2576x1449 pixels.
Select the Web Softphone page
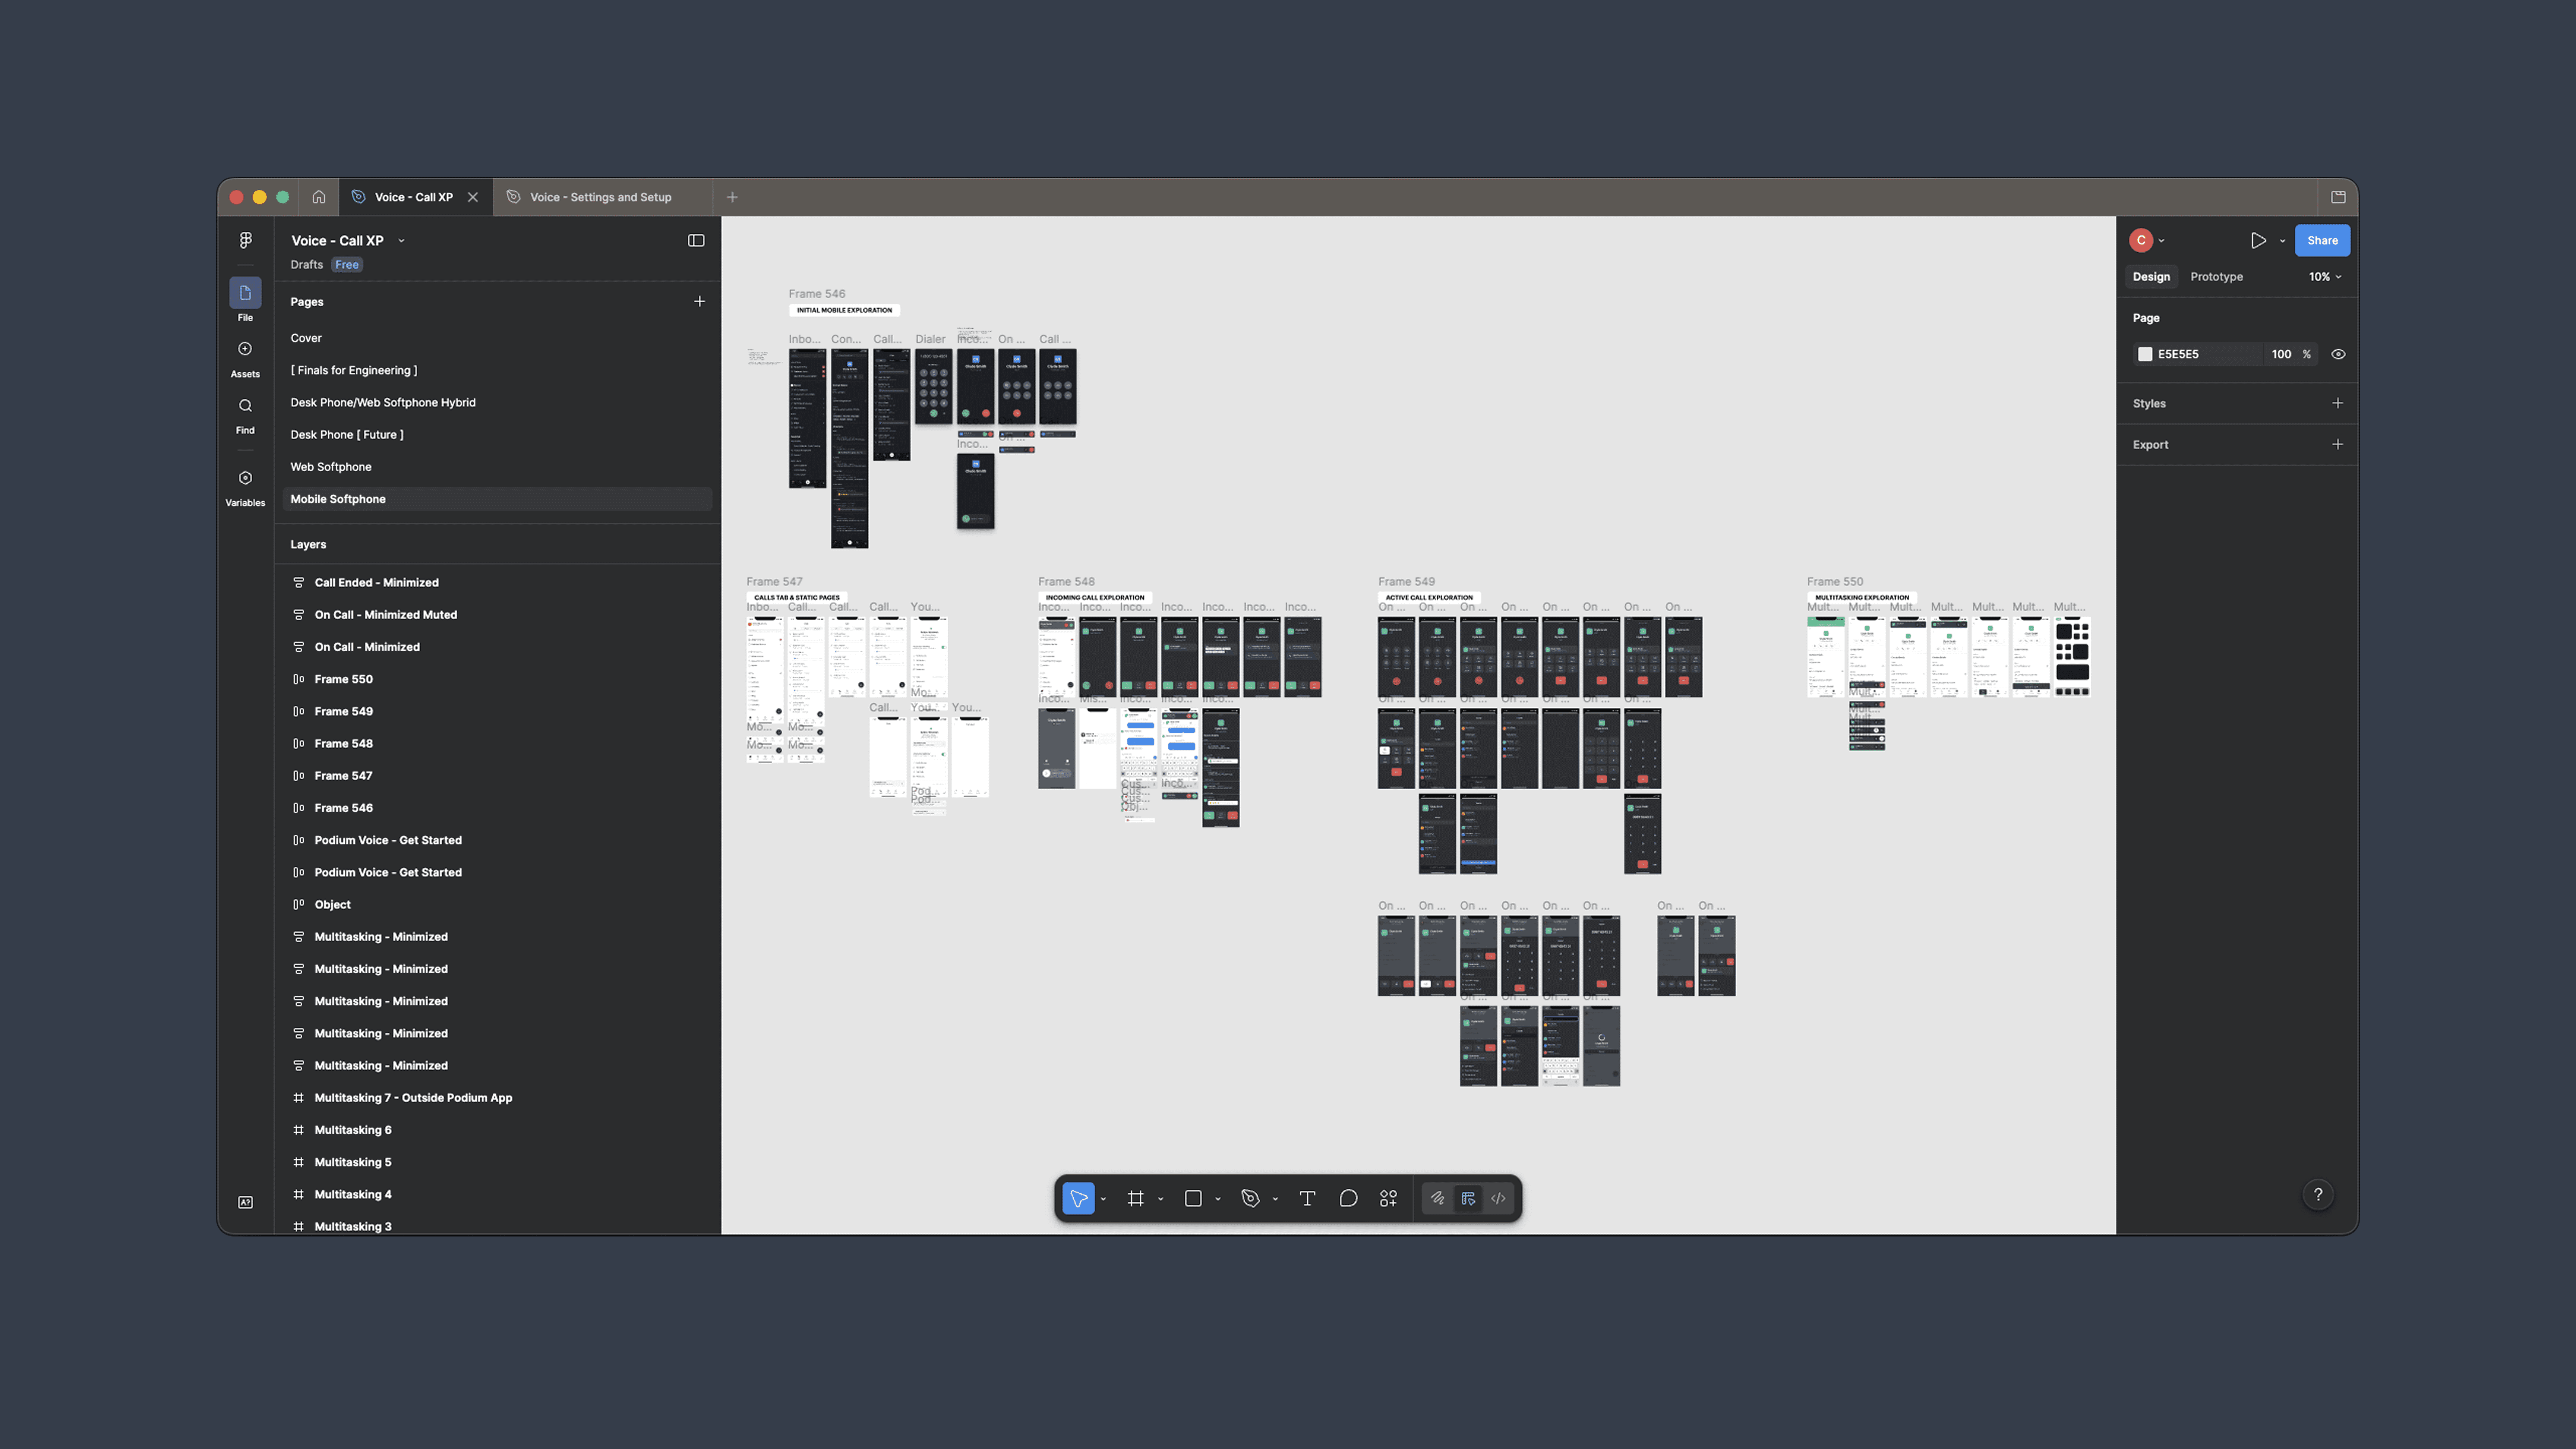[331, 467]
